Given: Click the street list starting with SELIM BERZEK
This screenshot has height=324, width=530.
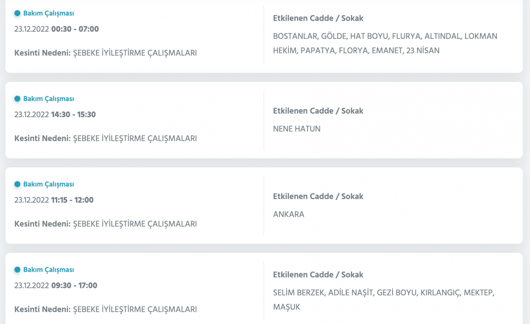Looking at the screenshot, I should (x=383, y=300).
